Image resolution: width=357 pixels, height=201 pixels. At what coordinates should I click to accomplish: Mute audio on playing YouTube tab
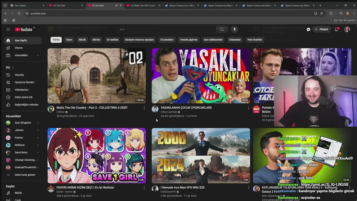116,6
